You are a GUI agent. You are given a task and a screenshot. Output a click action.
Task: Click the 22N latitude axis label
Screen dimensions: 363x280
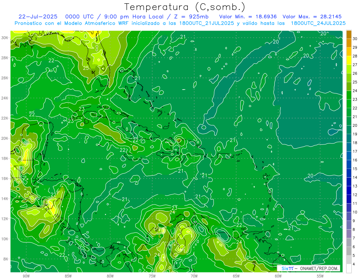pos(5,118)
